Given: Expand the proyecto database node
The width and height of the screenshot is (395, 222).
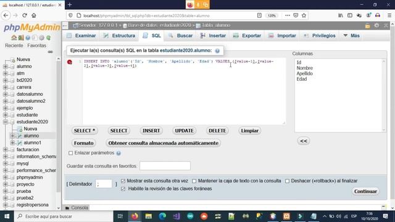Looking at the screenshot, I should pyautogui.click(x=6, y=184).
